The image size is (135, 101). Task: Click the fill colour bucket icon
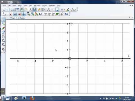(73, 10)
